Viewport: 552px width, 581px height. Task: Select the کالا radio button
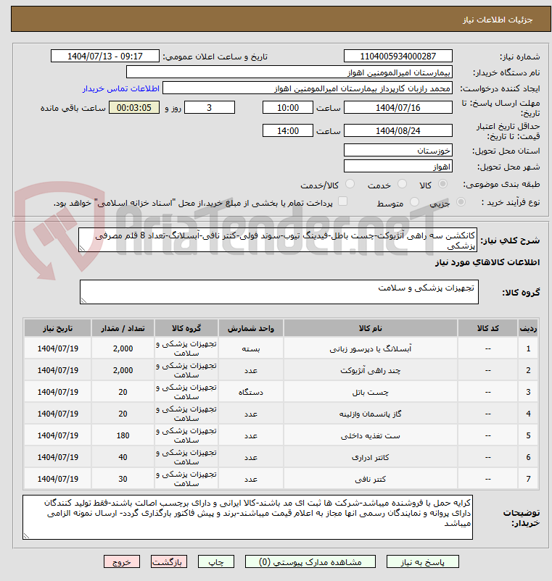(x=442, y=184)
